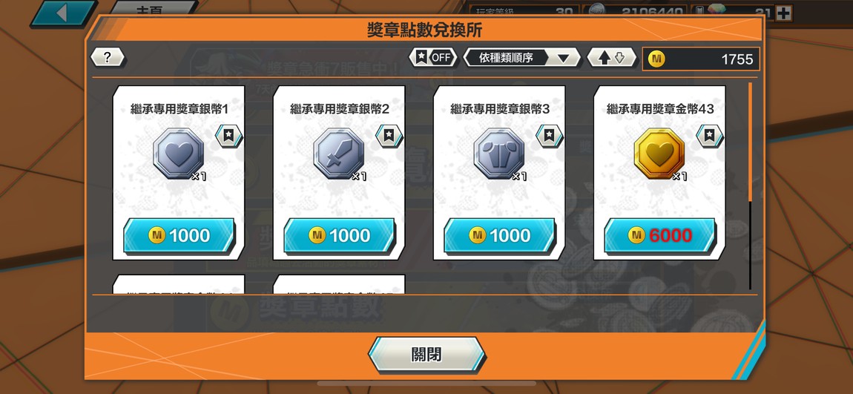Tap the 6000 price button for gold coin
The width and height of the screenshot is (853, 394).
(660, 236)
